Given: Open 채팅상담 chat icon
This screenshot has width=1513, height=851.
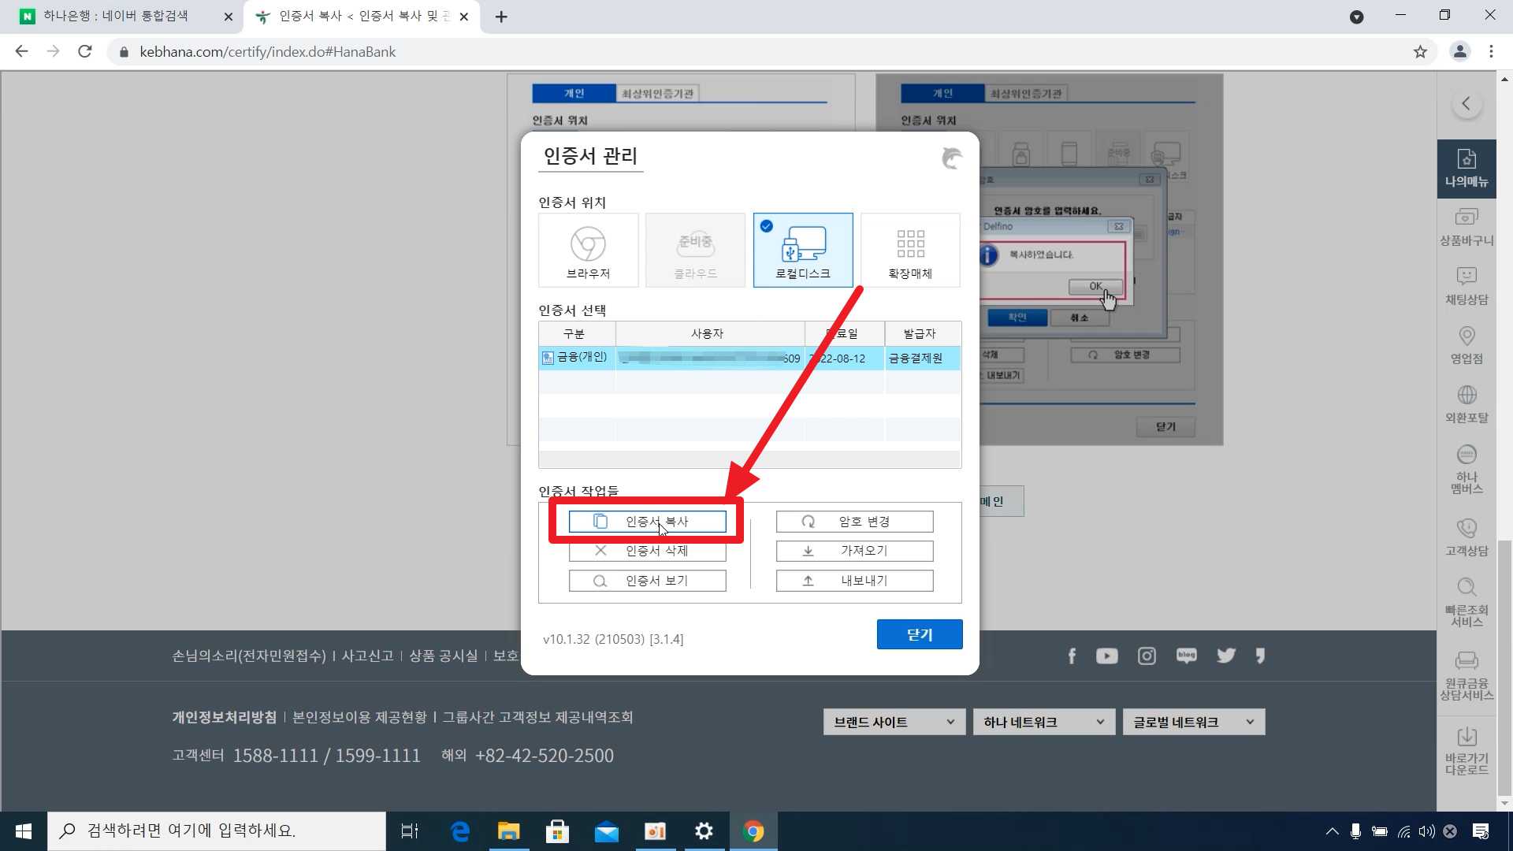Looking at the screenshot, I should [x=1466, y=285].
